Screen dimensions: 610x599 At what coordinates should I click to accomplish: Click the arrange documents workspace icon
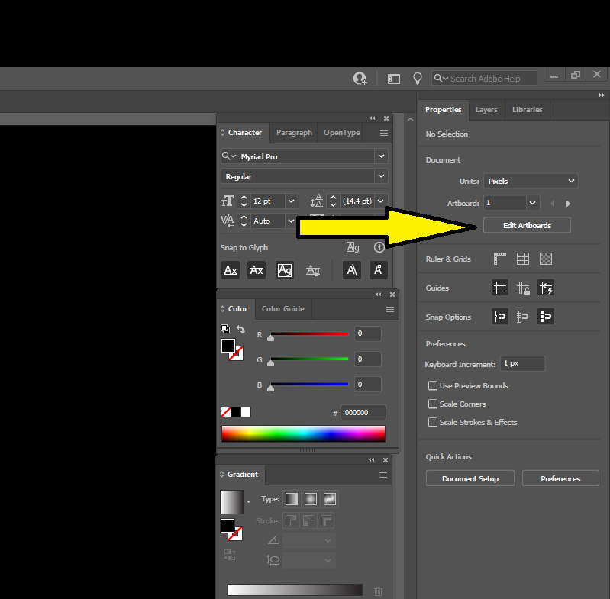394,79
